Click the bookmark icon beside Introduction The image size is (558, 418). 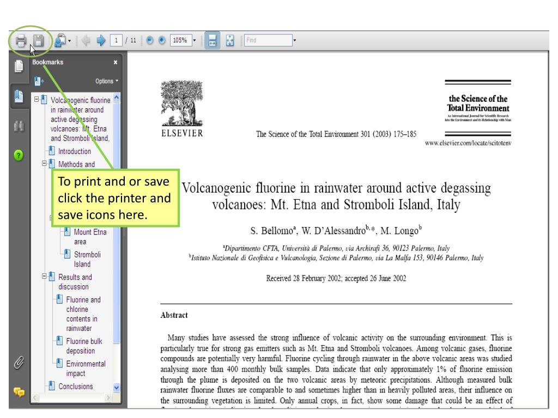click(x=52, y=151)
